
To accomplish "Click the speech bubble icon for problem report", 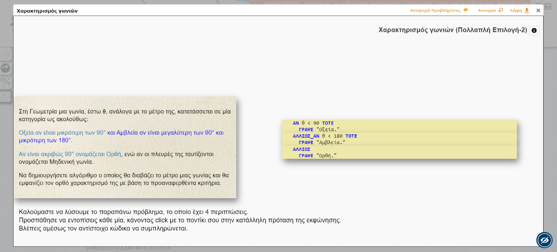I will coord(466,10).
